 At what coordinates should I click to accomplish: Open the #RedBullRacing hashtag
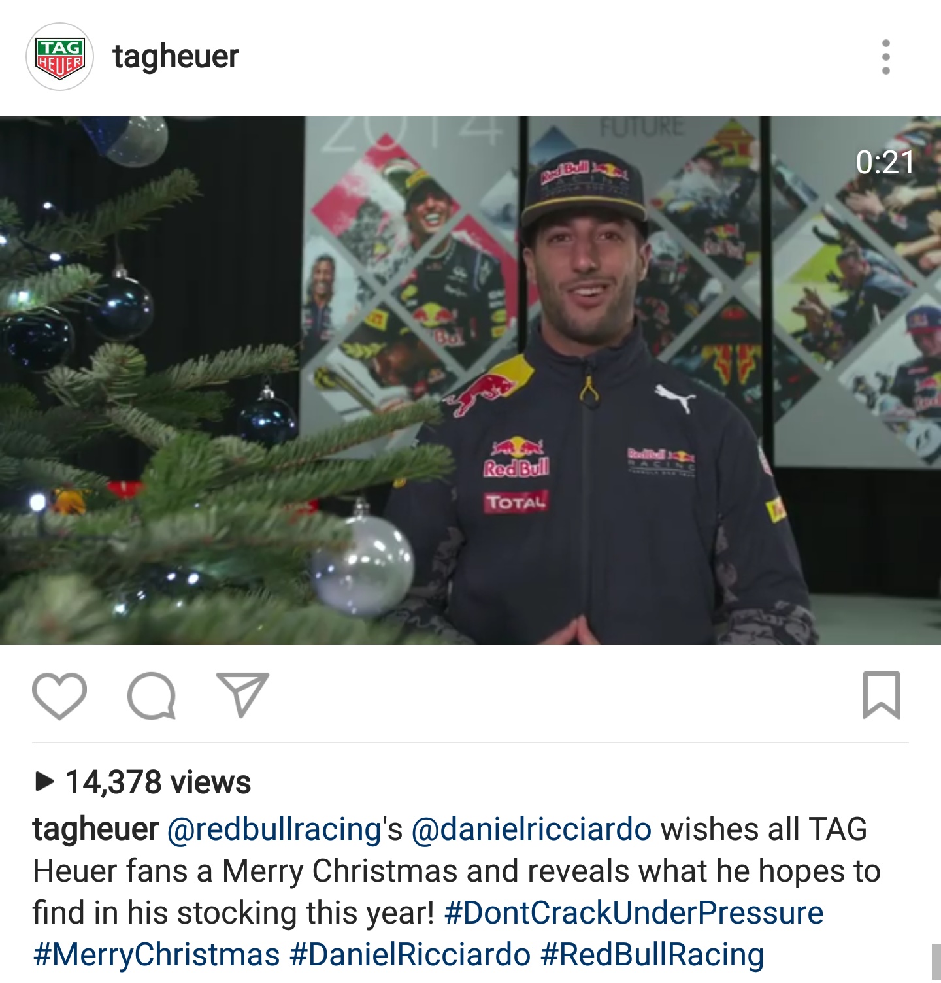point(652,955)
